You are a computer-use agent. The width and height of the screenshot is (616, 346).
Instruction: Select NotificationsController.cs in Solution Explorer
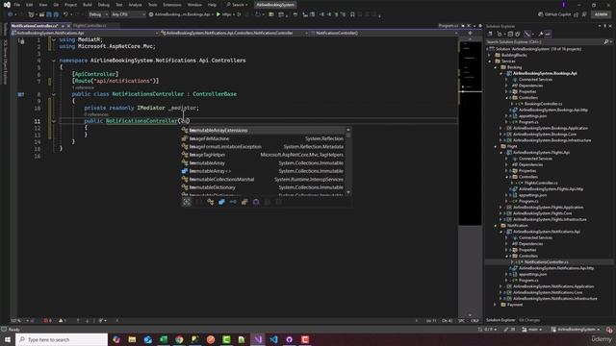546,262
